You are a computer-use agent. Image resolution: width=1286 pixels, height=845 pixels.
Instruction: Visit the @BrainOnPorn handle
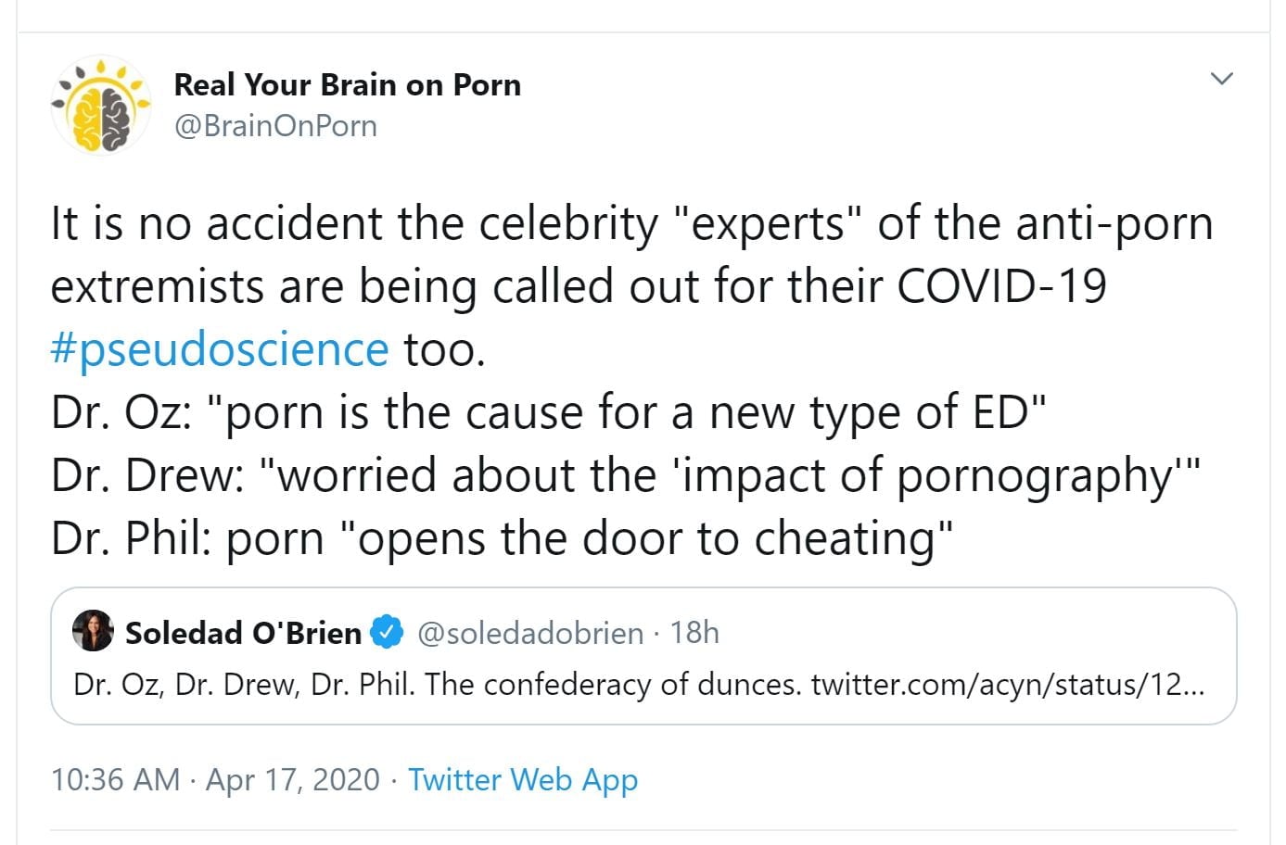tap(275, 126)
